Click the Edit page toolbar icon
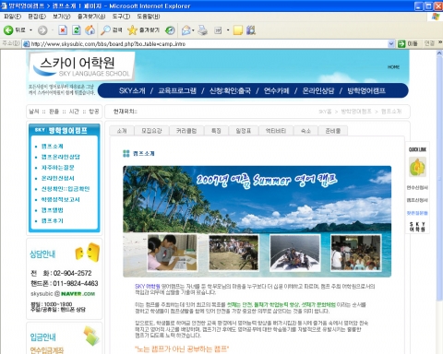This screenshot has height=354, width=443. point(218,30)
